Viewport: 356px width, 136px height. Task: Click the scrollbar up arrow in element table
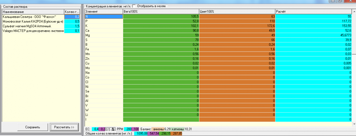point(354,11)
